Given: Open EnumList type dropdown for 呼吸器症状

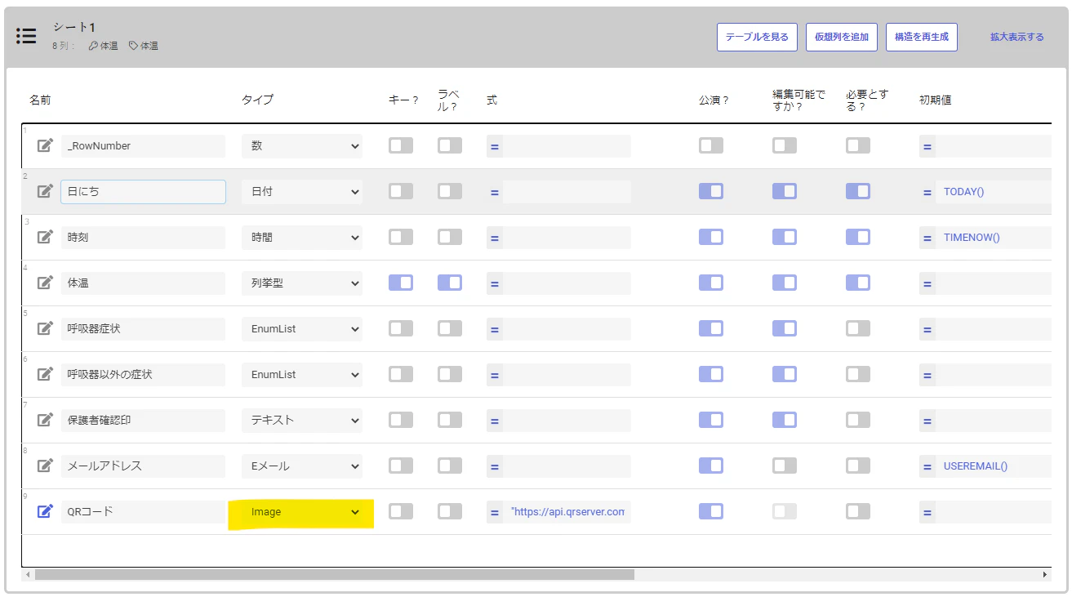Looking at the screenshot, I should pos(302,329).
